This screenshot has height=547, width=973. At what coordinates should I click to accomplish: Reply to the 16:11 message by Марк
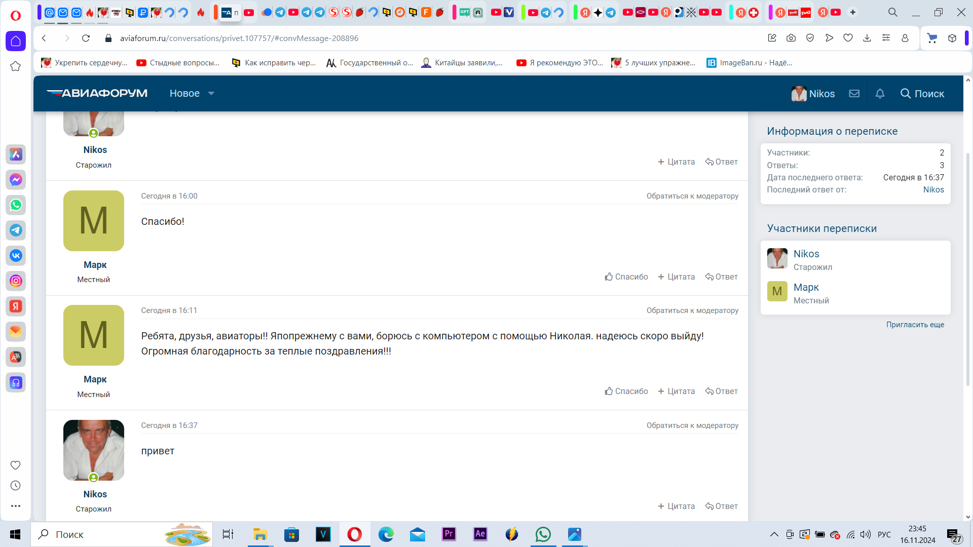click(721, 391)
